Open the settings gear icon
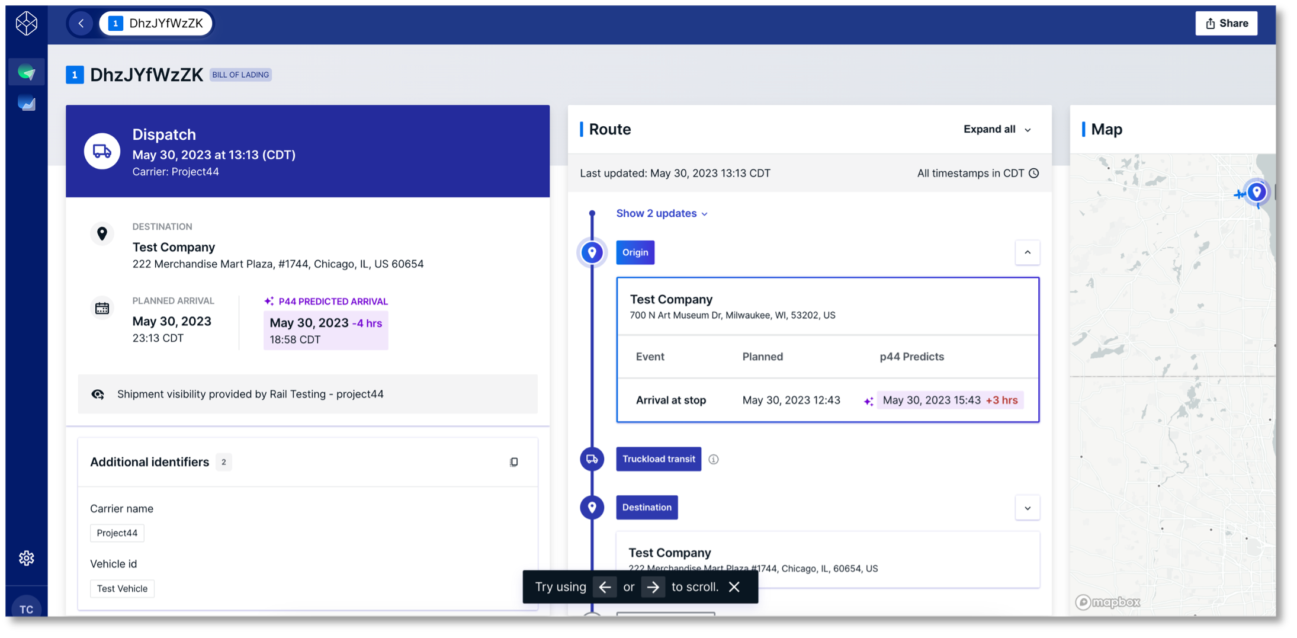 (27, 558)
